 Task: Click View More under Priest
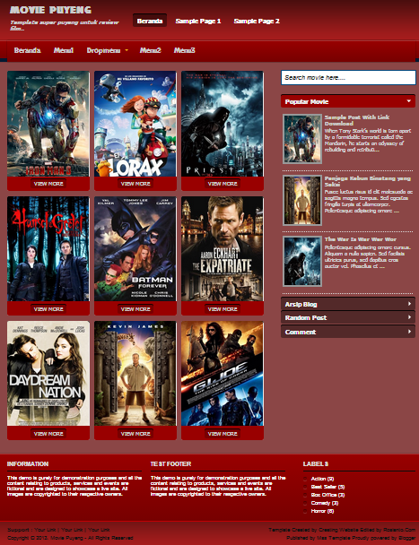(x=223, y=184)
